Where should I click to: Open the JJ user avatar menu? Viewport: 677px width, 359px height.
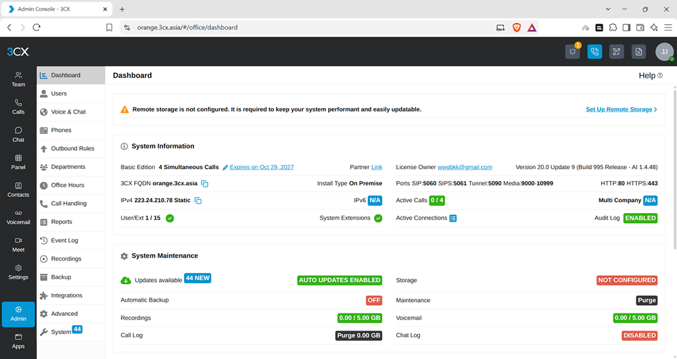(664, 52)
